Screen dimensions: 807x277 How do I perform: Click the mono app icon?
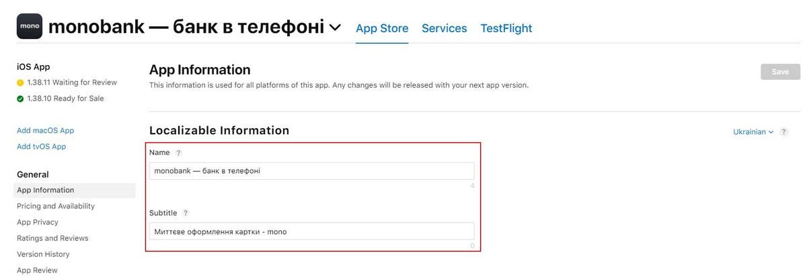(x=29, y=26)
